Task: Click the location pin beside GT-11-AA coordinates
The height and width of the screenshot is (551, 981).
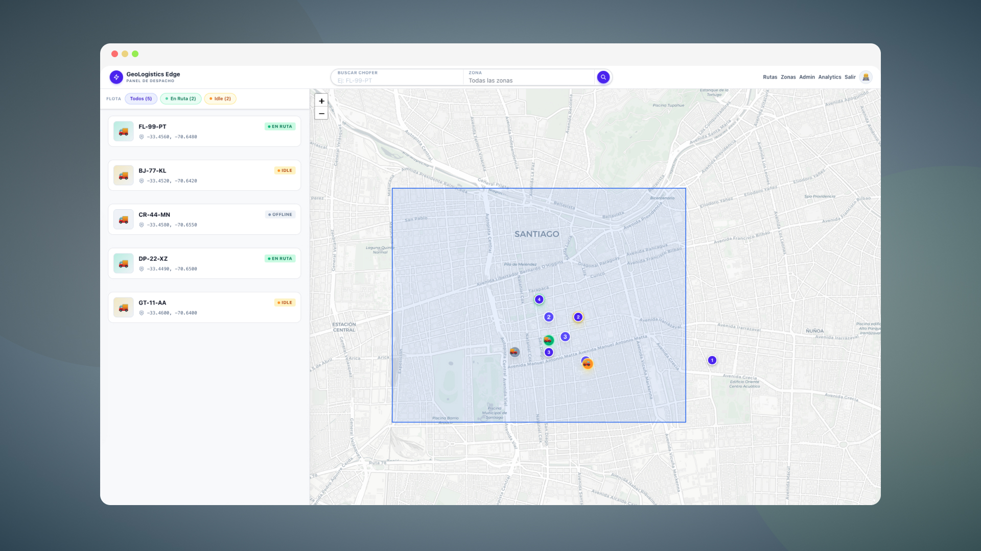Action: [142, 313]
